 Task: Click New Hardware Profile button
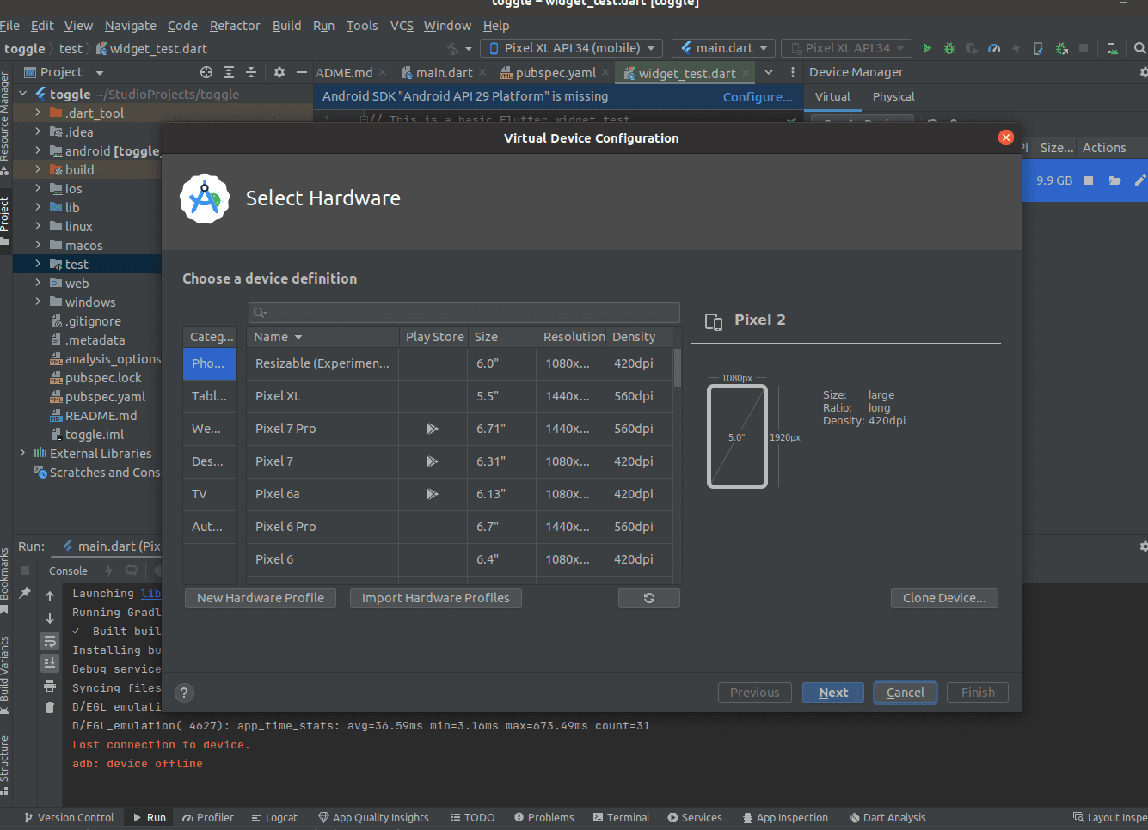pos(261,598)
